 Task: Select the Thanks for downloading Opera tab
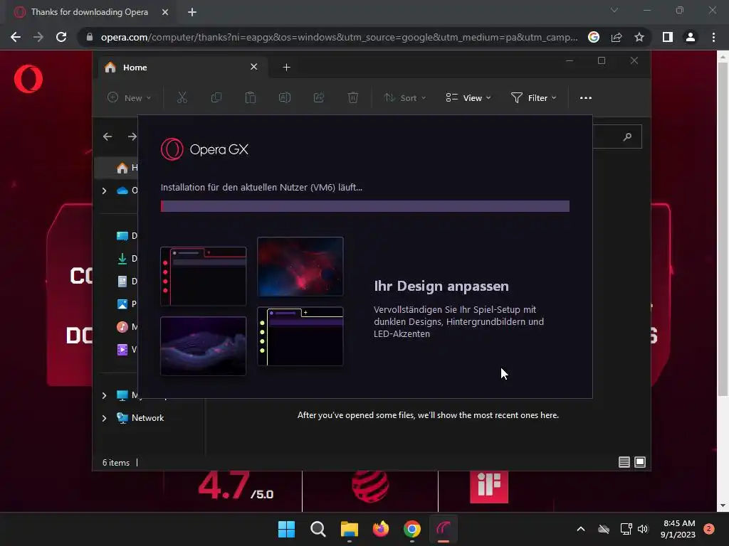click(88, 12)
